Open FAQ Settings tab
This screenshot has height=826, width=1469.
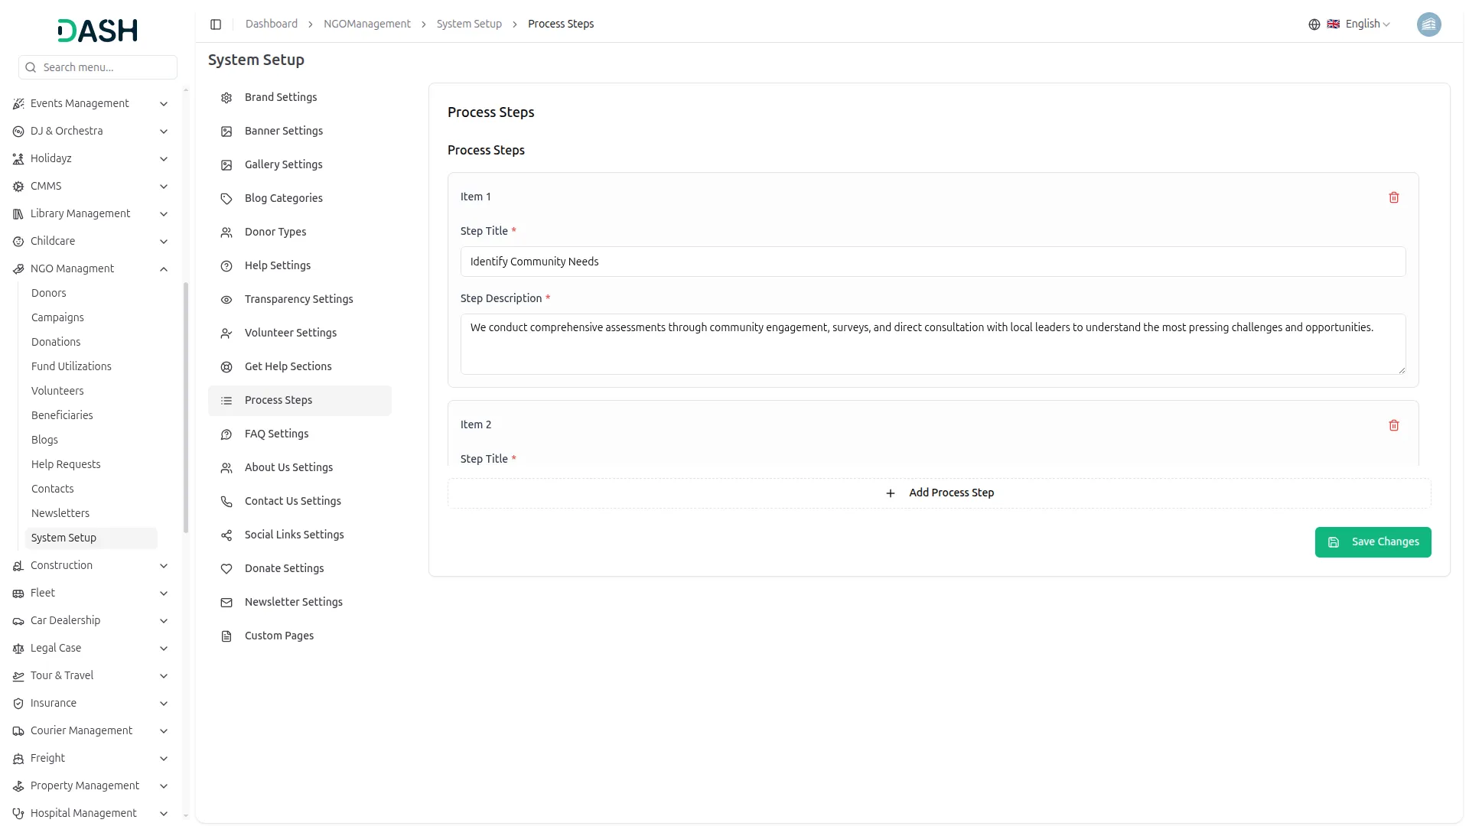[276, 434]
